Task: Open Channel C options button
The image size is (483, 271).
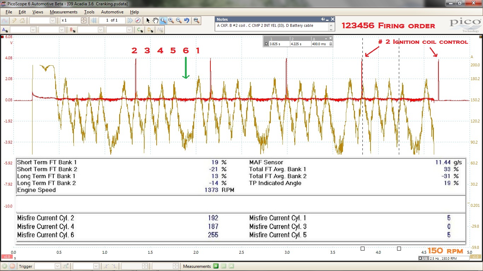Action: 140,30
